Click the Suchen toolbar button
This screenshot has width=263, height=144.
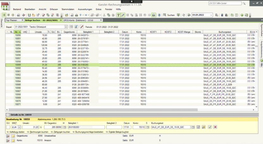tap(169, 15)
